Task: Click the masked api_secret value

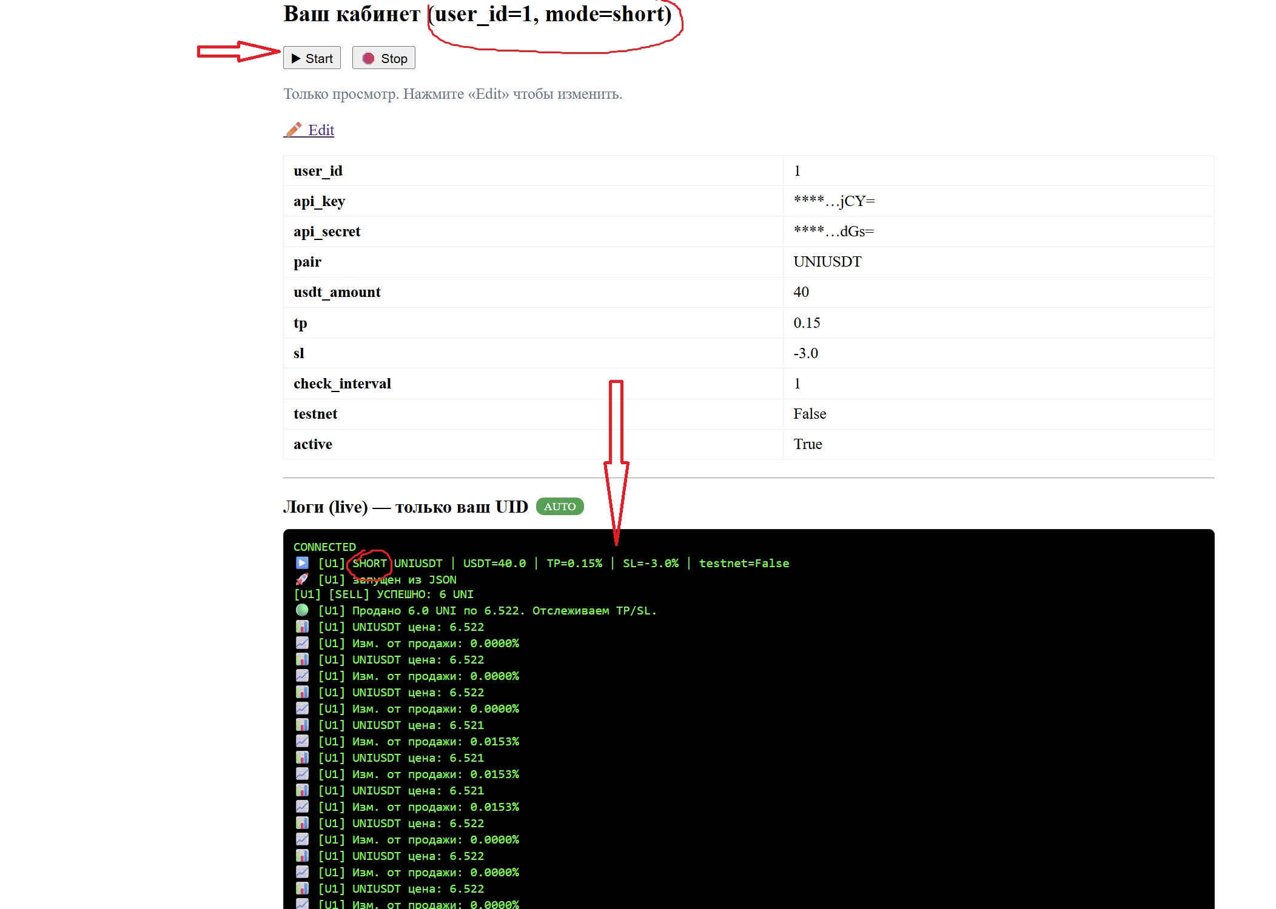Action: [833, 231]
